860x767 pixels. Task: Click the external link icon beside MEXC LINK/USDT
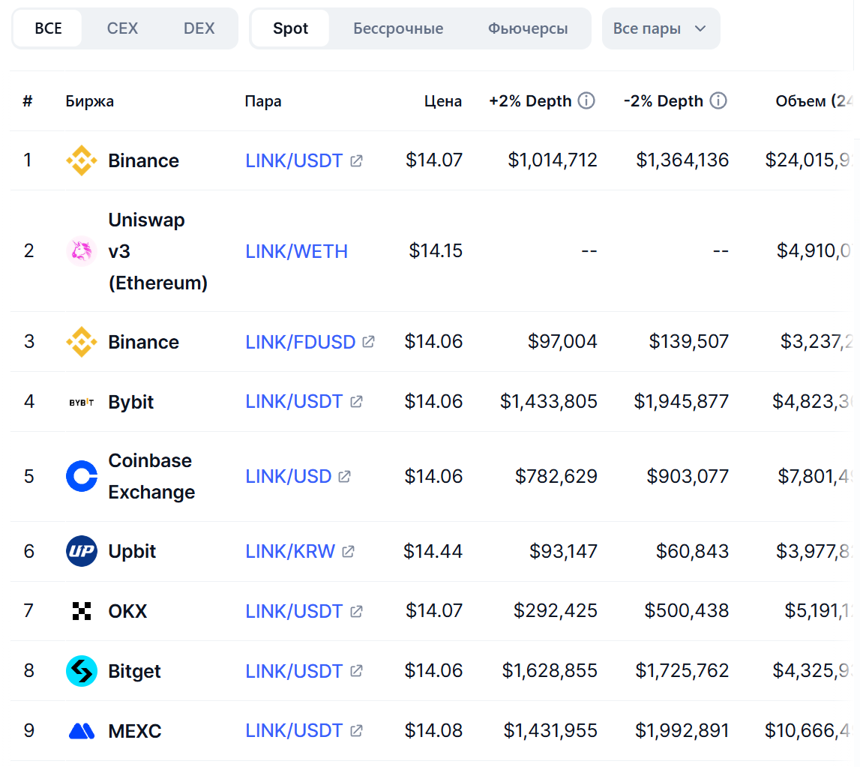[356, 731]
